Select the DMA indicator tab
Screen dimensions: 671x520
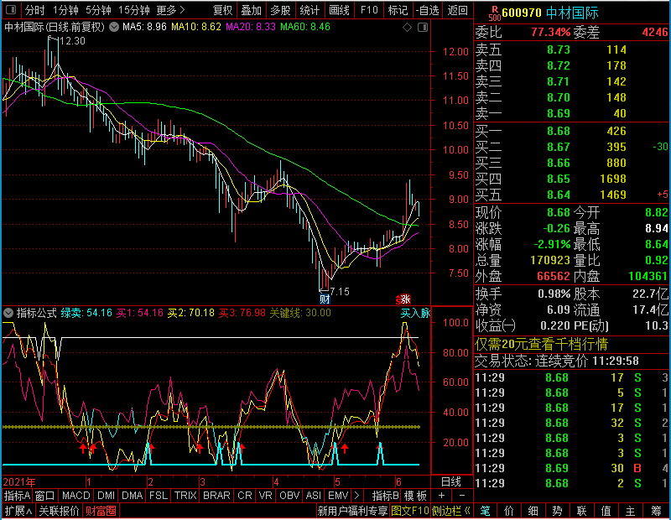click(133, 496)
